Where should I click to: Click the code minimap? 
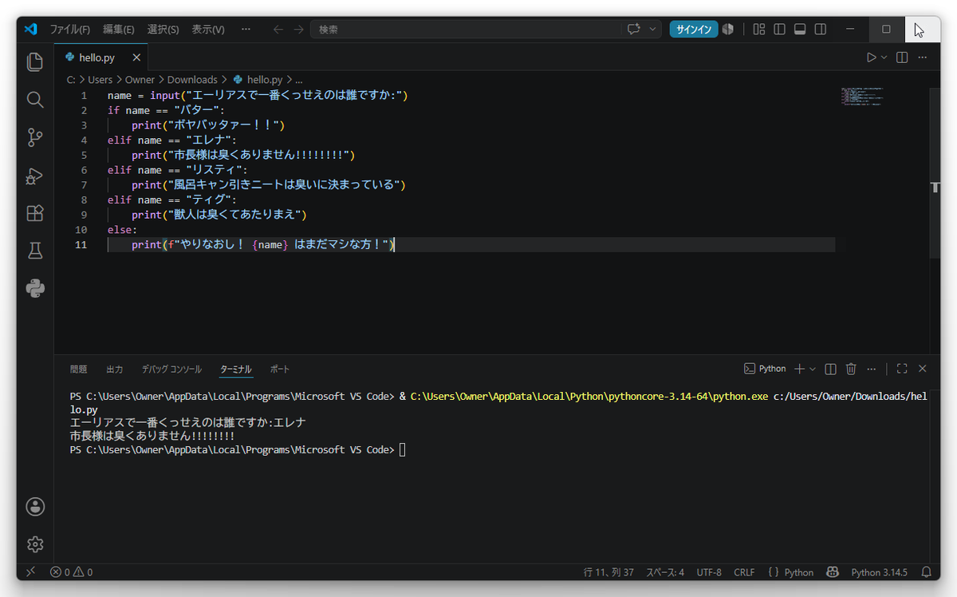(862, 97)
